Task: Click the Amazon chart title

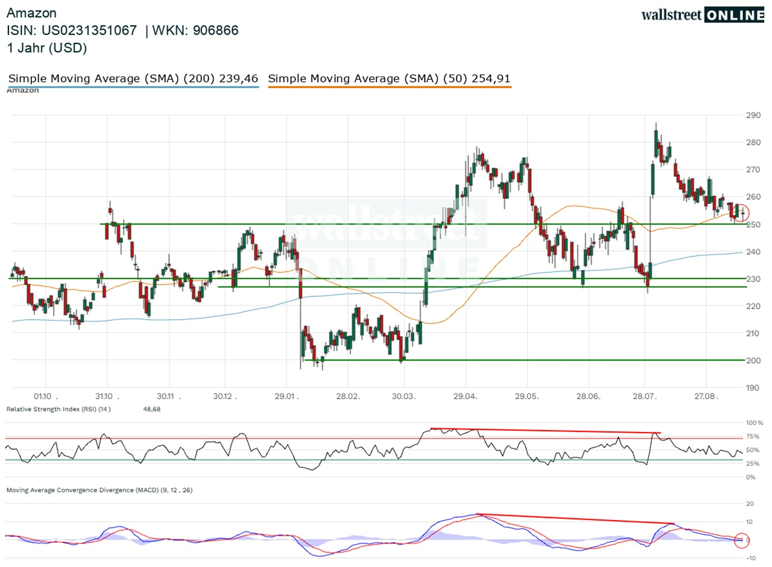Action: coord(32,13)
